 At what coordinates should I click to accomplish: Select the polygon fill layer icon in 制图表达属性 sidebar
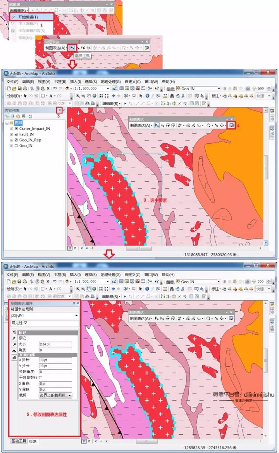click(14, 358)
